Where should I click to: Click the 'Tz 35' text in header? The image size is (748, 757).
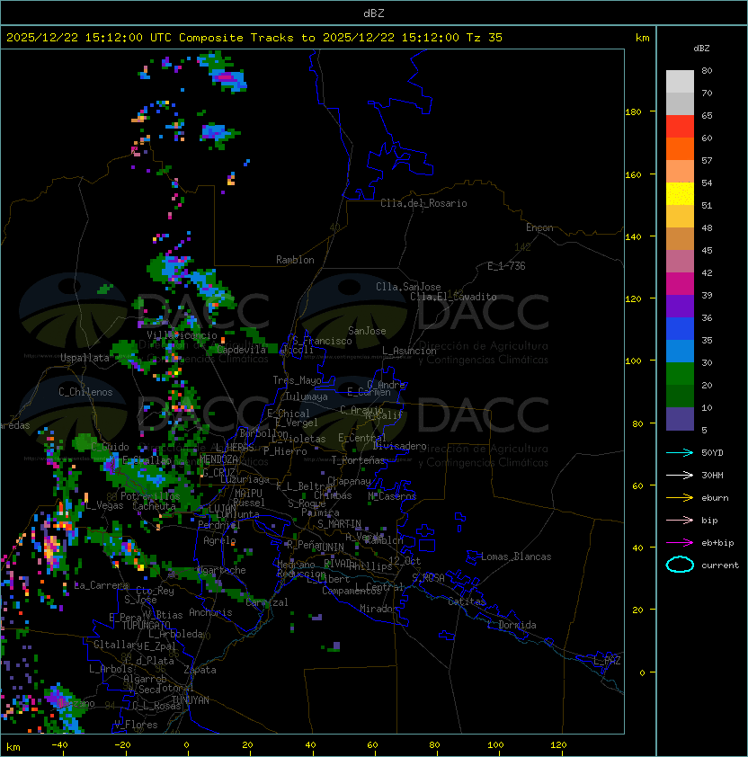[x=485, y=38]
